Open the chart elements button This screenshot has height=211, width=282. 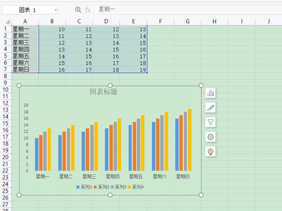pos(211,93)
